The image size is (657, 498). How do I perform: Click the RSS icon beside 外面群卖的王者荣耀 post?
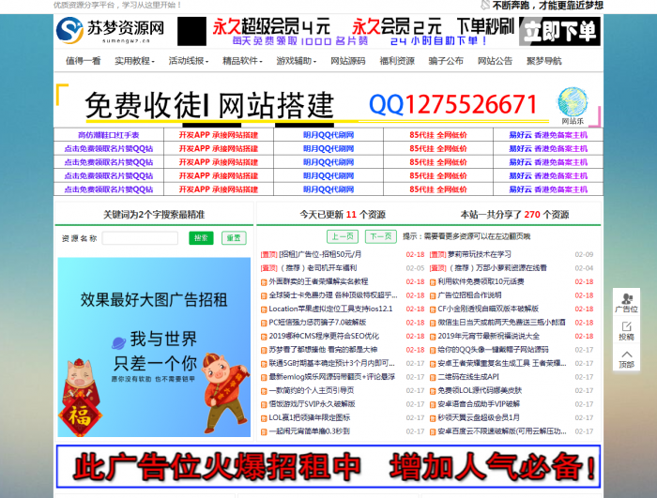tap(262, 280)
